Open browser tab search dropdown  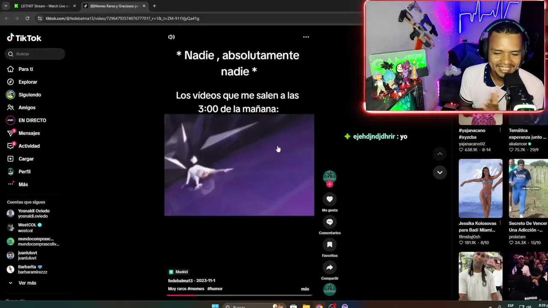click(6, 6)
